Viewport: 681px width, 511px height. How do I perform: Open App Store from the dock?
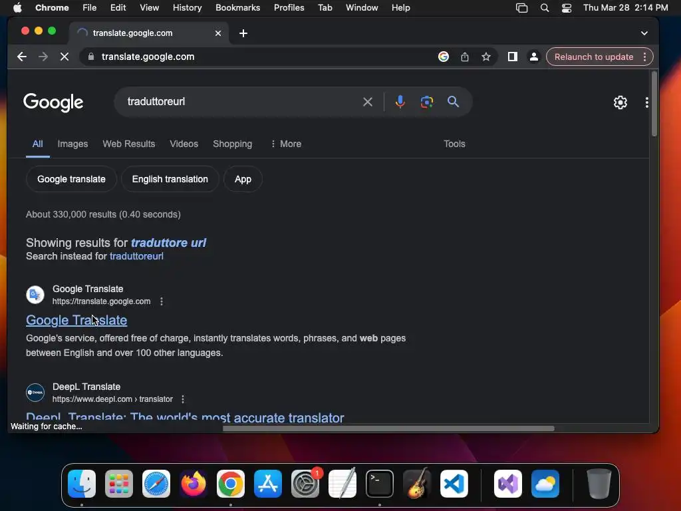click(268, 484)
